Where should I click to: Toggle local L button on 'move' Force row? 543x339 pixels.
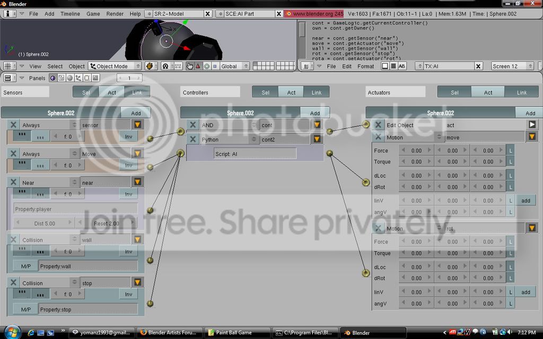(x=510, y=150)
